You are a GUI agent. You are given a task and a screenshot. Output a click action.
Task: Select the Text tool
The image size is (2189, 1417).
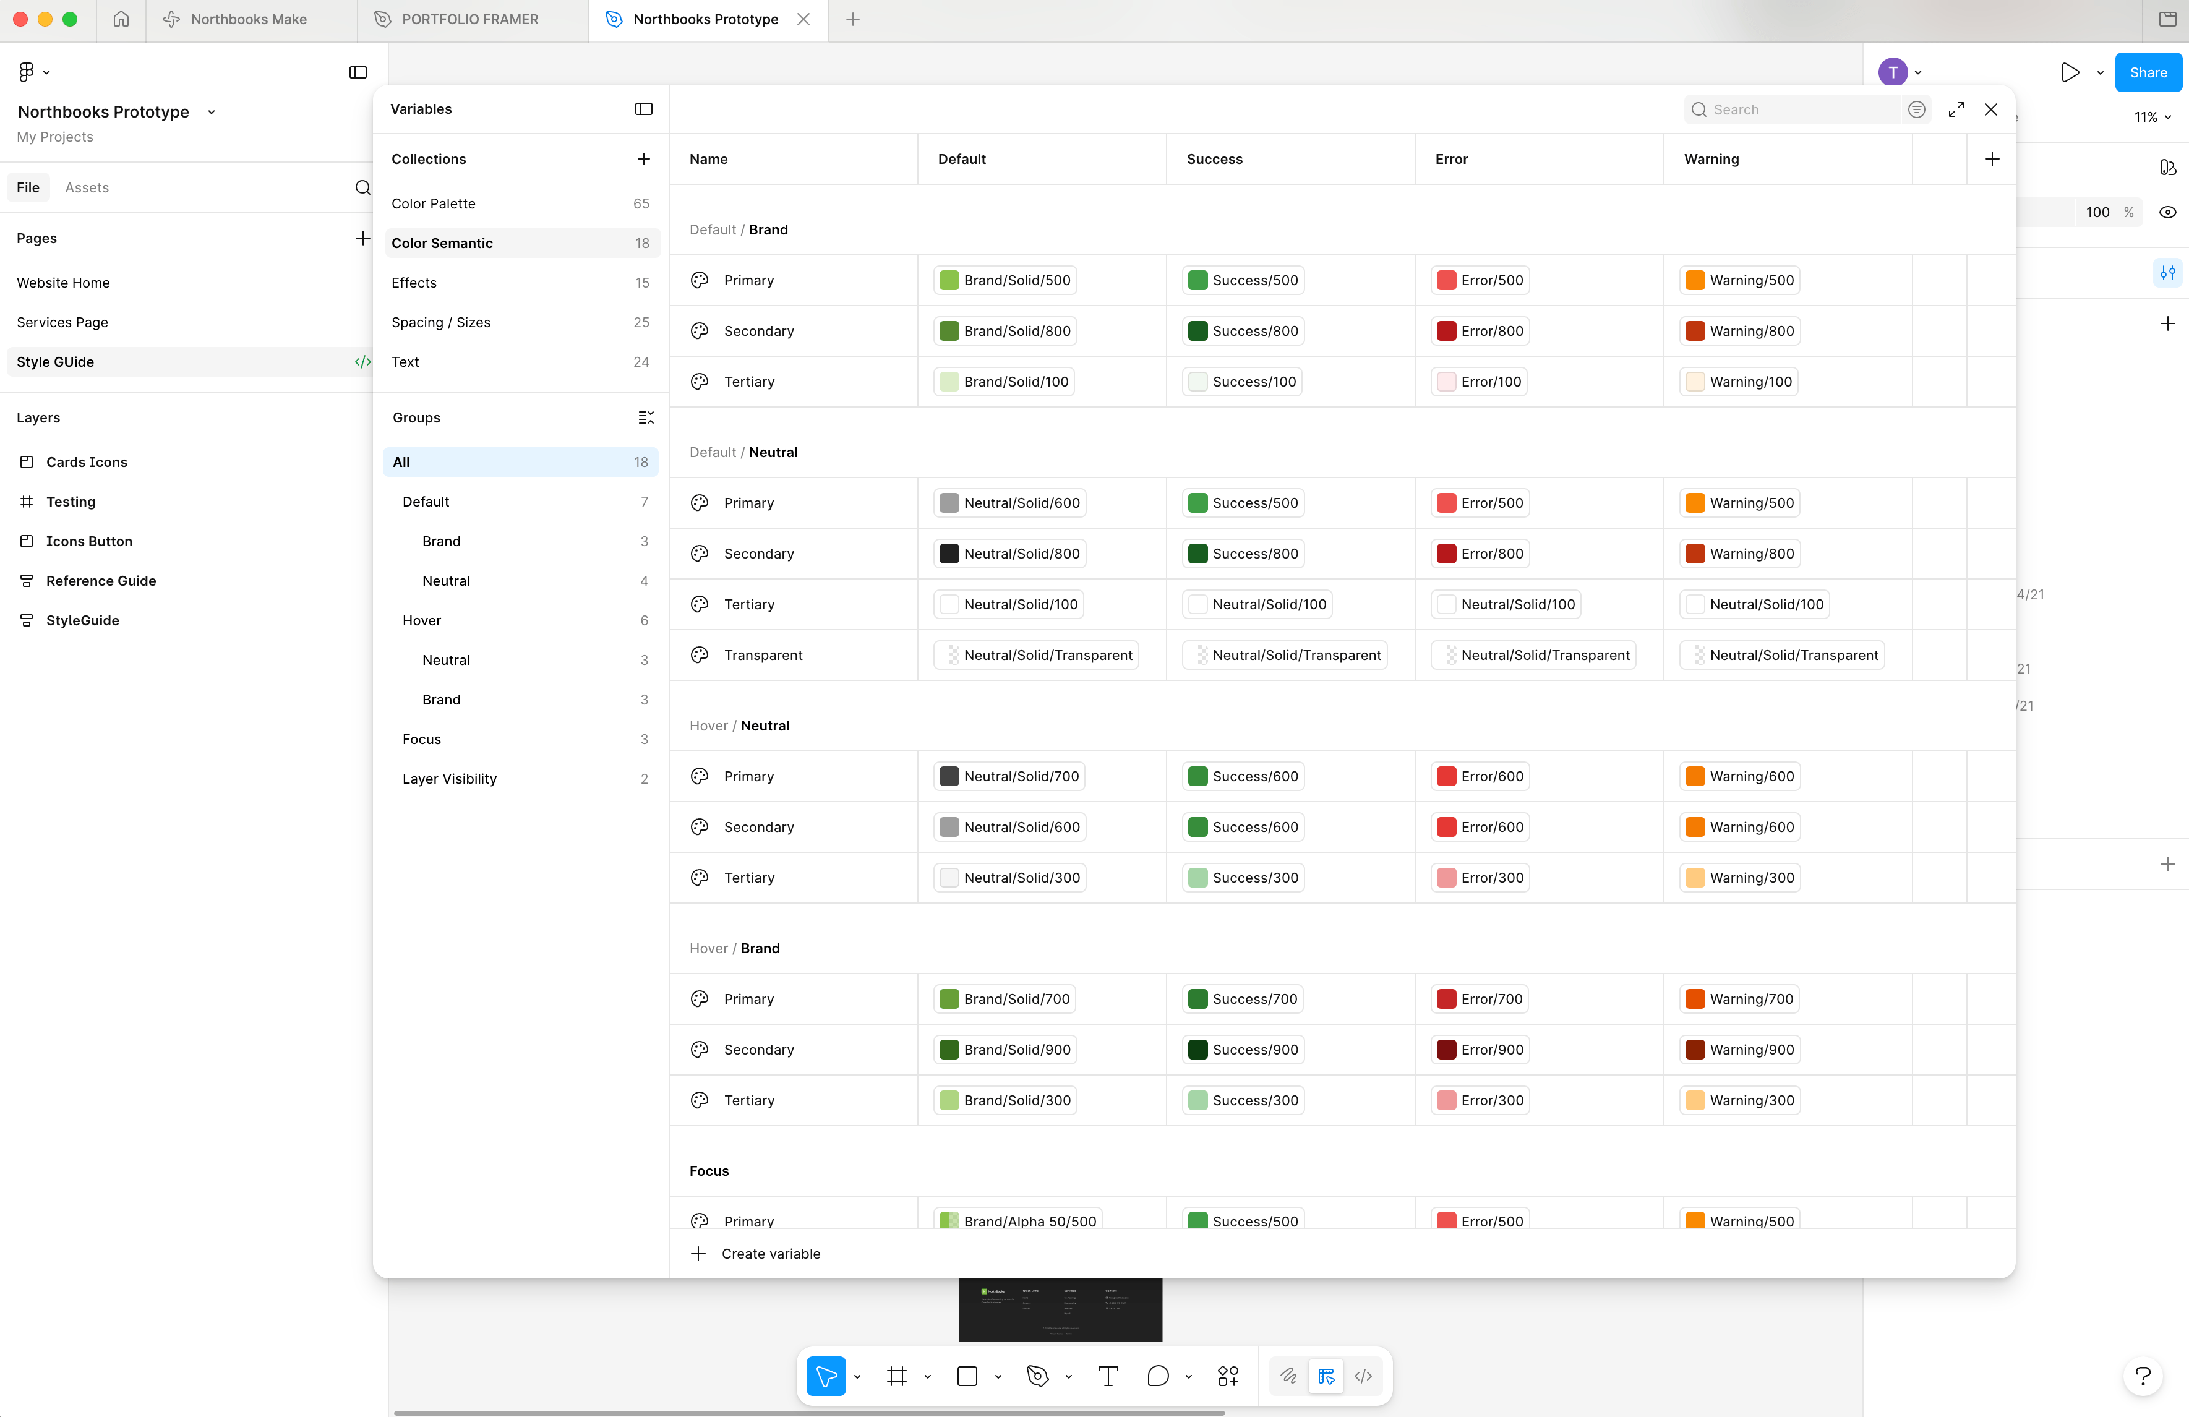point(1108,1376)
